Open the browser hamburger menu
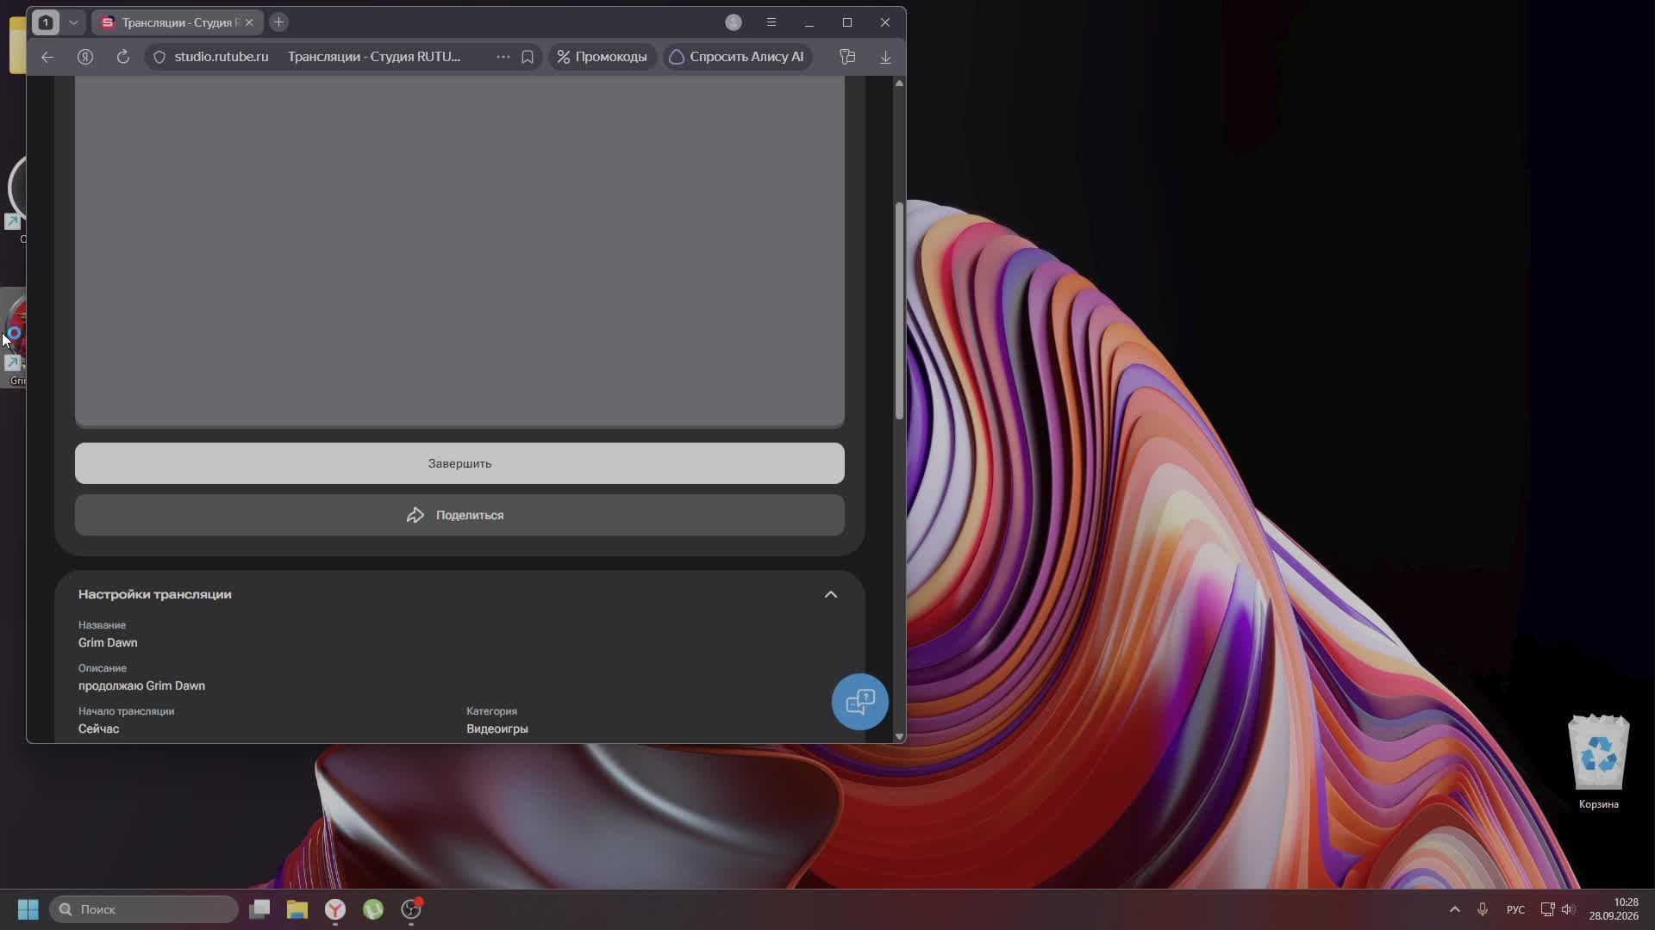This screenshot has height=930, width=1655. tap(771, 22)
